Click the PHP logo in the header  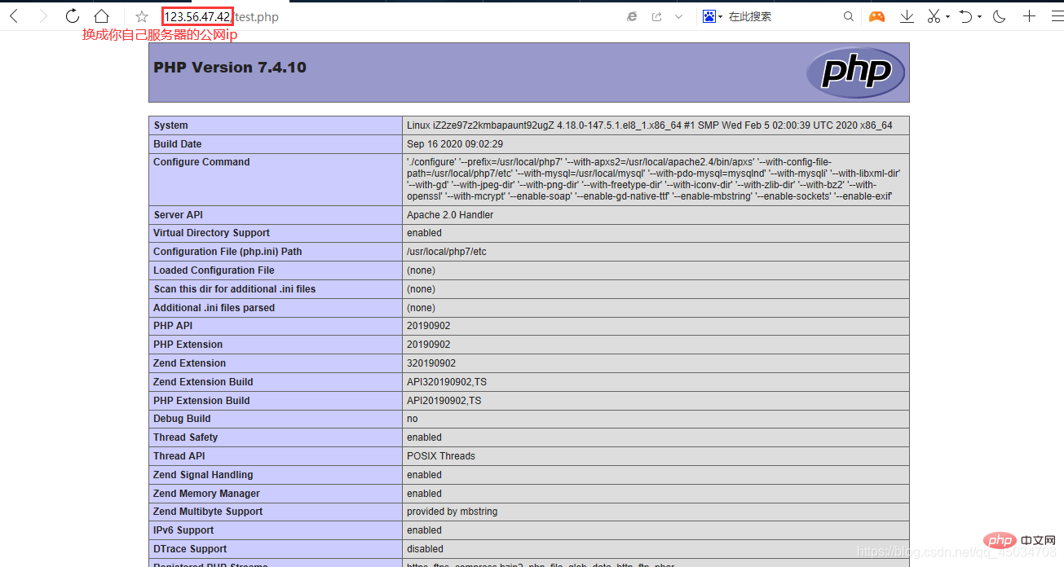(855, 73)
